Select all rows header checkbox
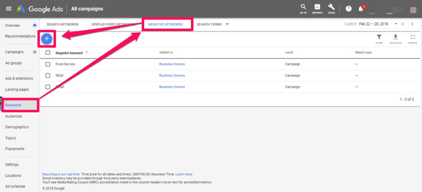This screenshot has height=192, width=422. coord(48,53)
